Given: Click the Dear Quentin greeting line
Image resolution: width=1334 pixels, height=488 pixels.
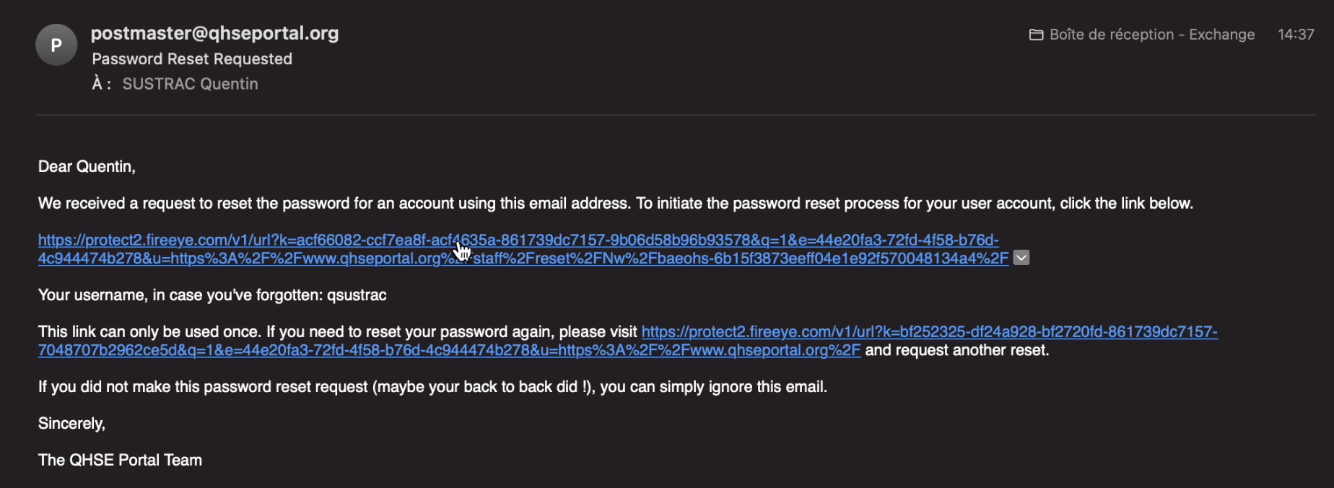Looking at the screenshot, I should [x=87, y=167].
